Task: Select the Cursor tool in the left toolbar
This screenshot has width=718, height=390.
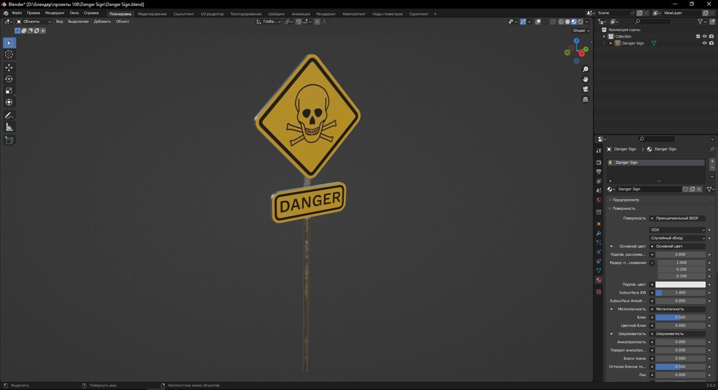Action: point(9,55)
